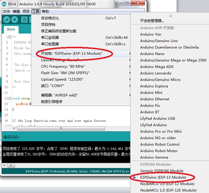
Task: Select Arduino Leonardo board
Action: 169,73
